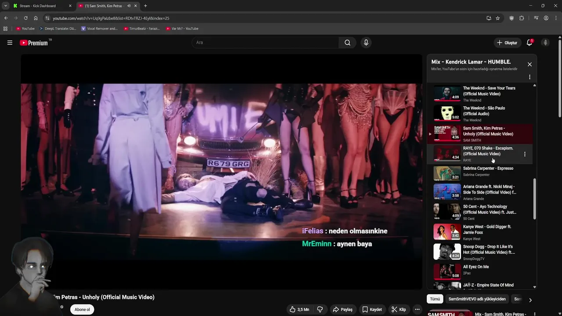Play 50 Cent - Ayo Technology entry
This screenshot has height=316, width=562.
[x=481, y=212]
